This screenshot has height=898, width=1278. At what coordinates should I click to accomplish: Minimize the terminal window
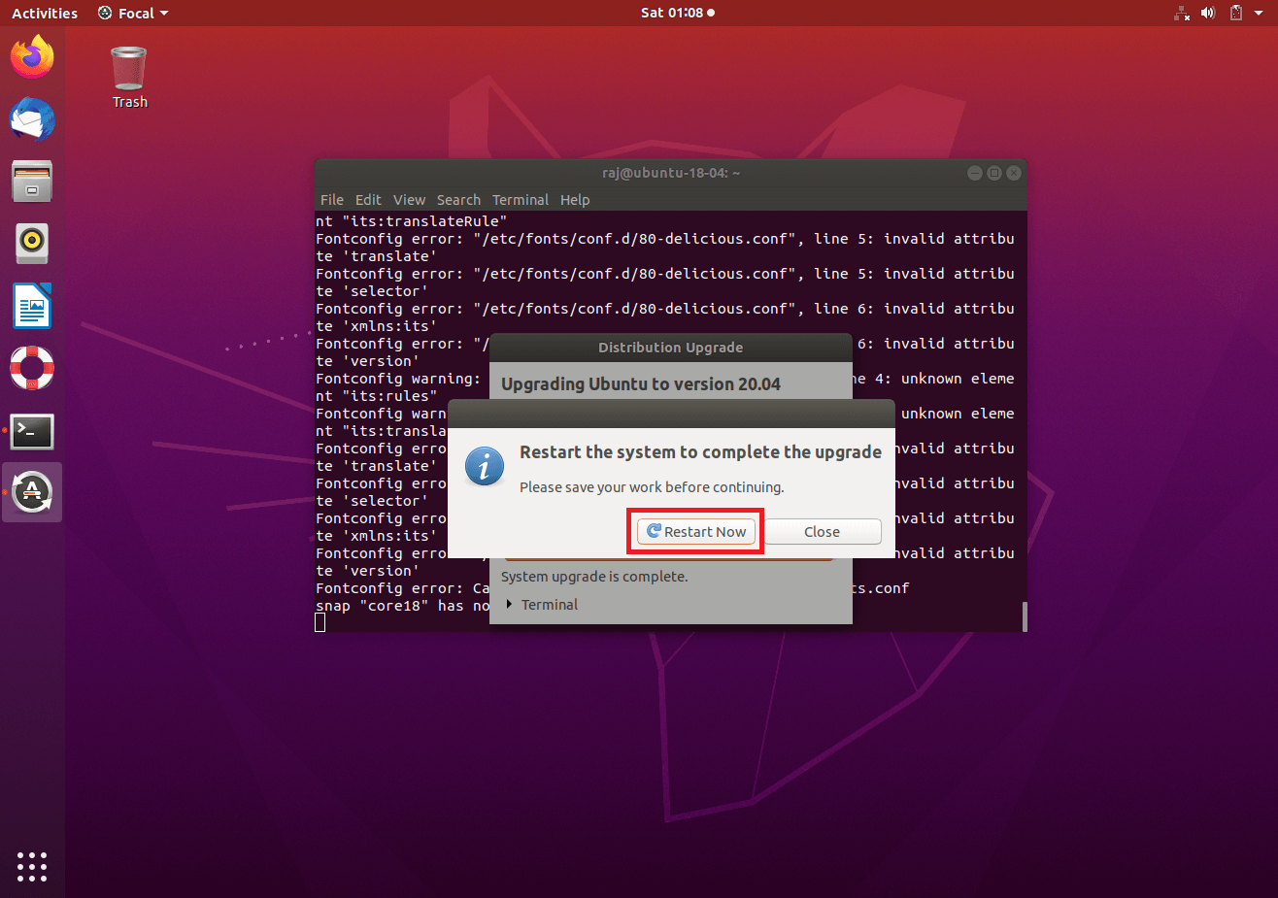[975, 173]
